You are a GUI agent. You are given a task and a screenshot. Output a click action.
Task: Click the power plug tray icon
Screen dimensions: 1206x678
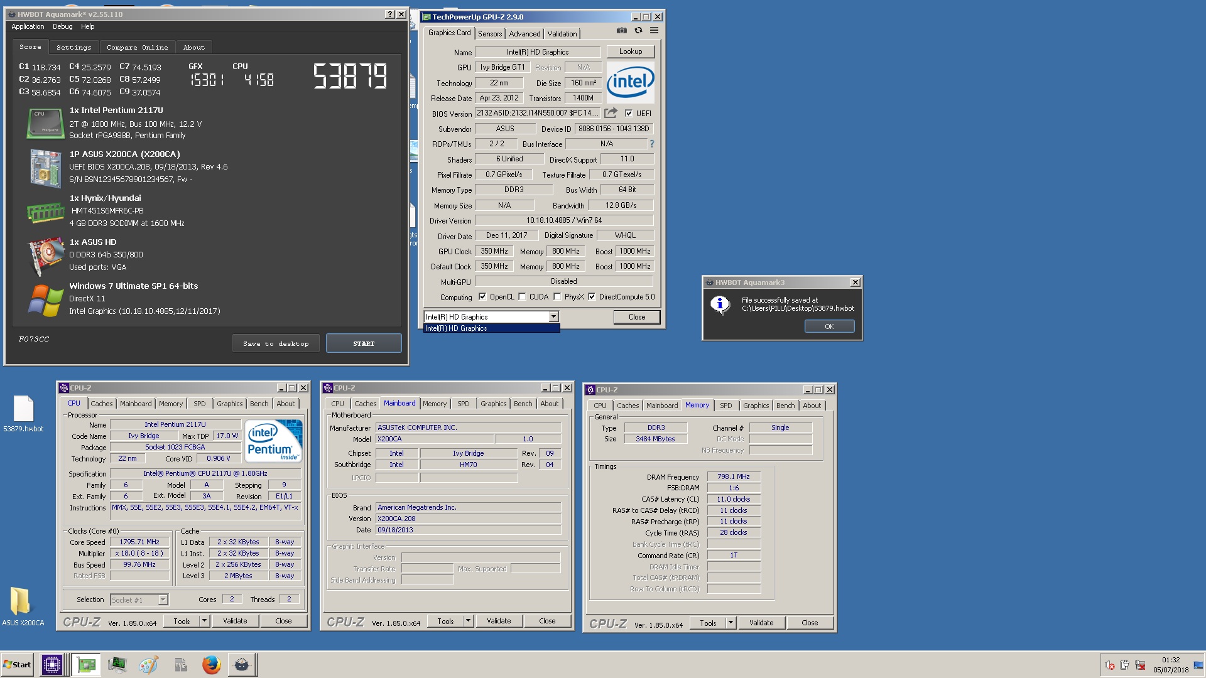click(1124, 665)
